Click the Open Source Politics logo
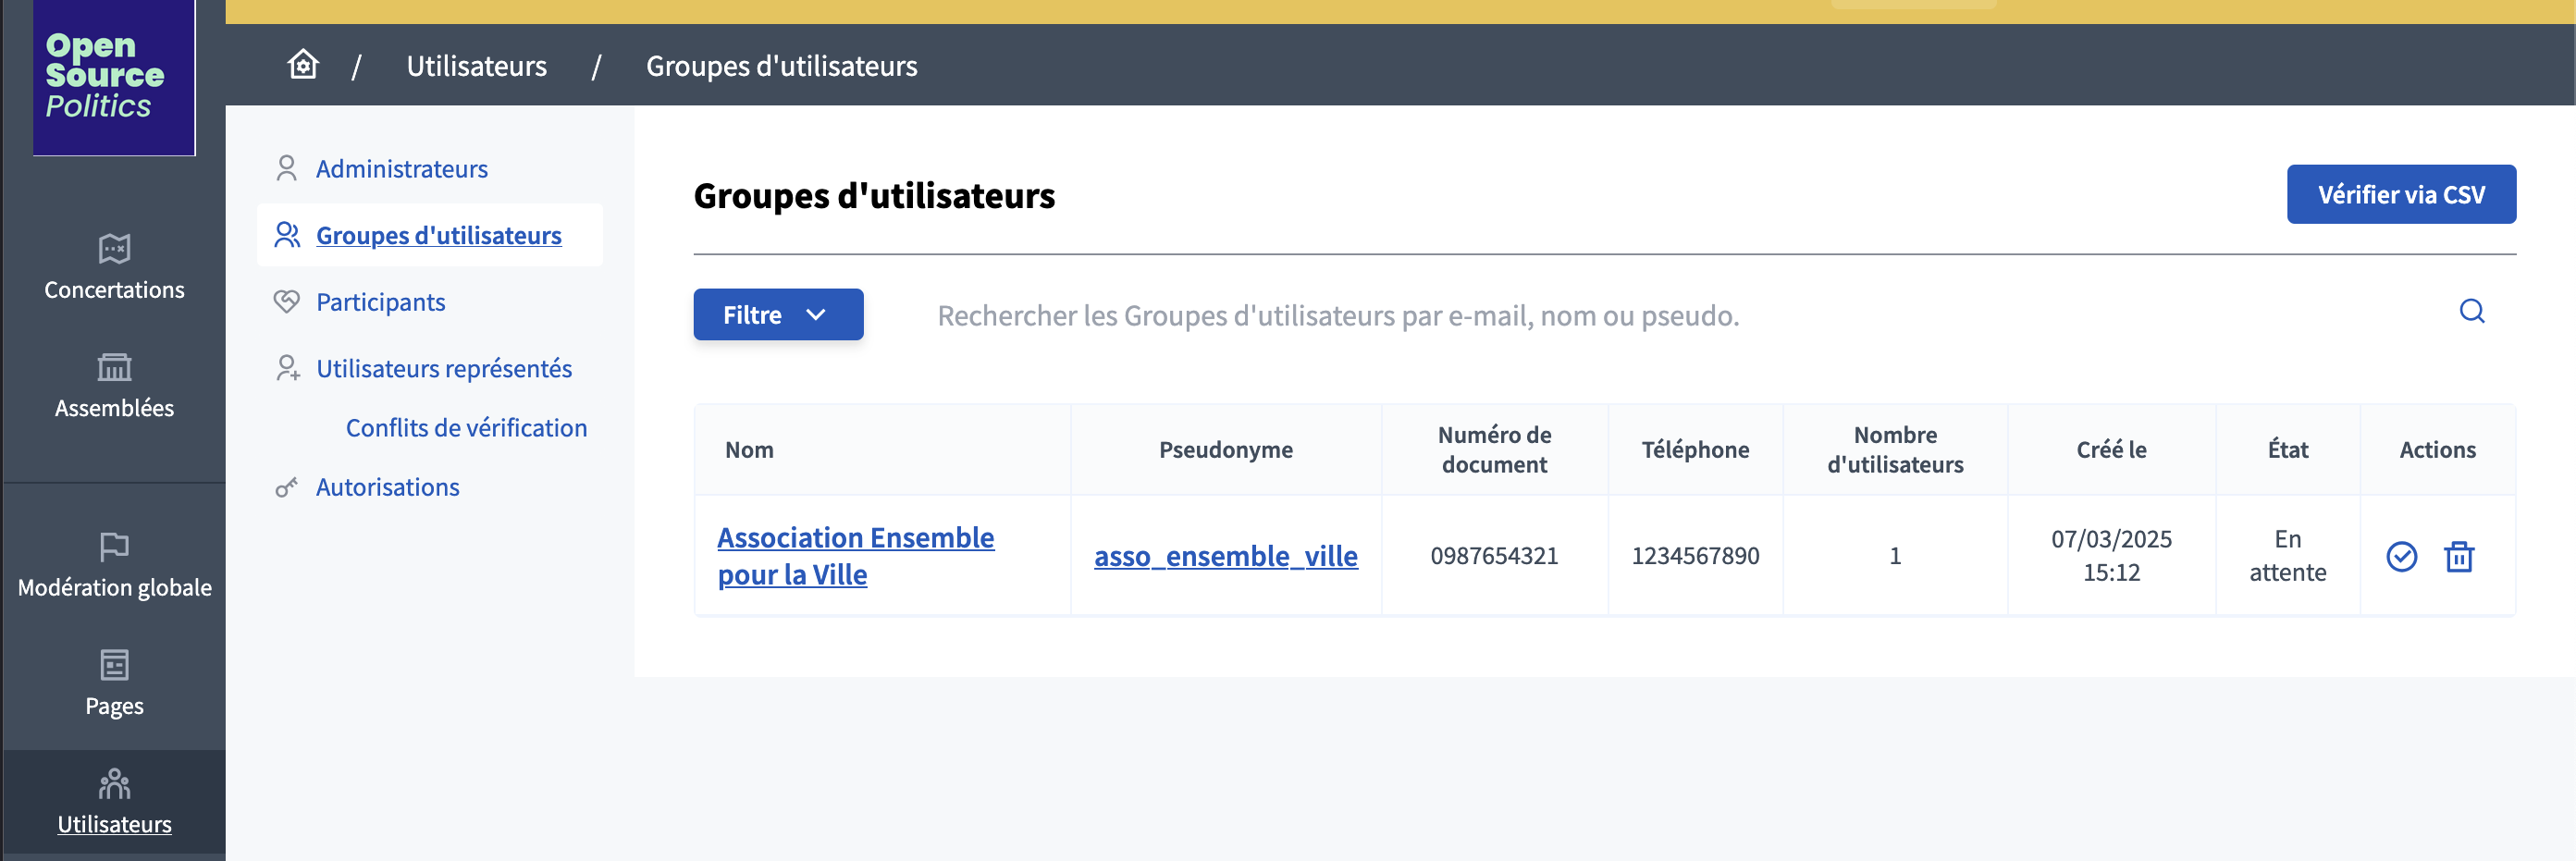The width and height of the screenshot is (2576, 861). point(114,77)
